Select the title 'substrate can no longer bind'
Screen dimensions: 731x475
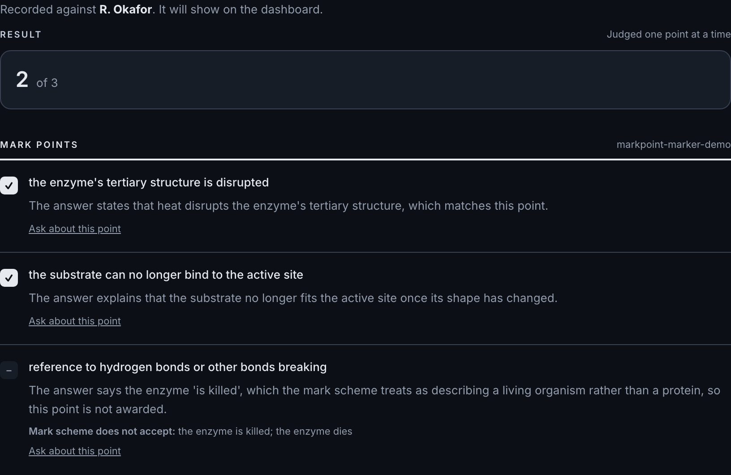pyautogui.click(x=166, y=275)
